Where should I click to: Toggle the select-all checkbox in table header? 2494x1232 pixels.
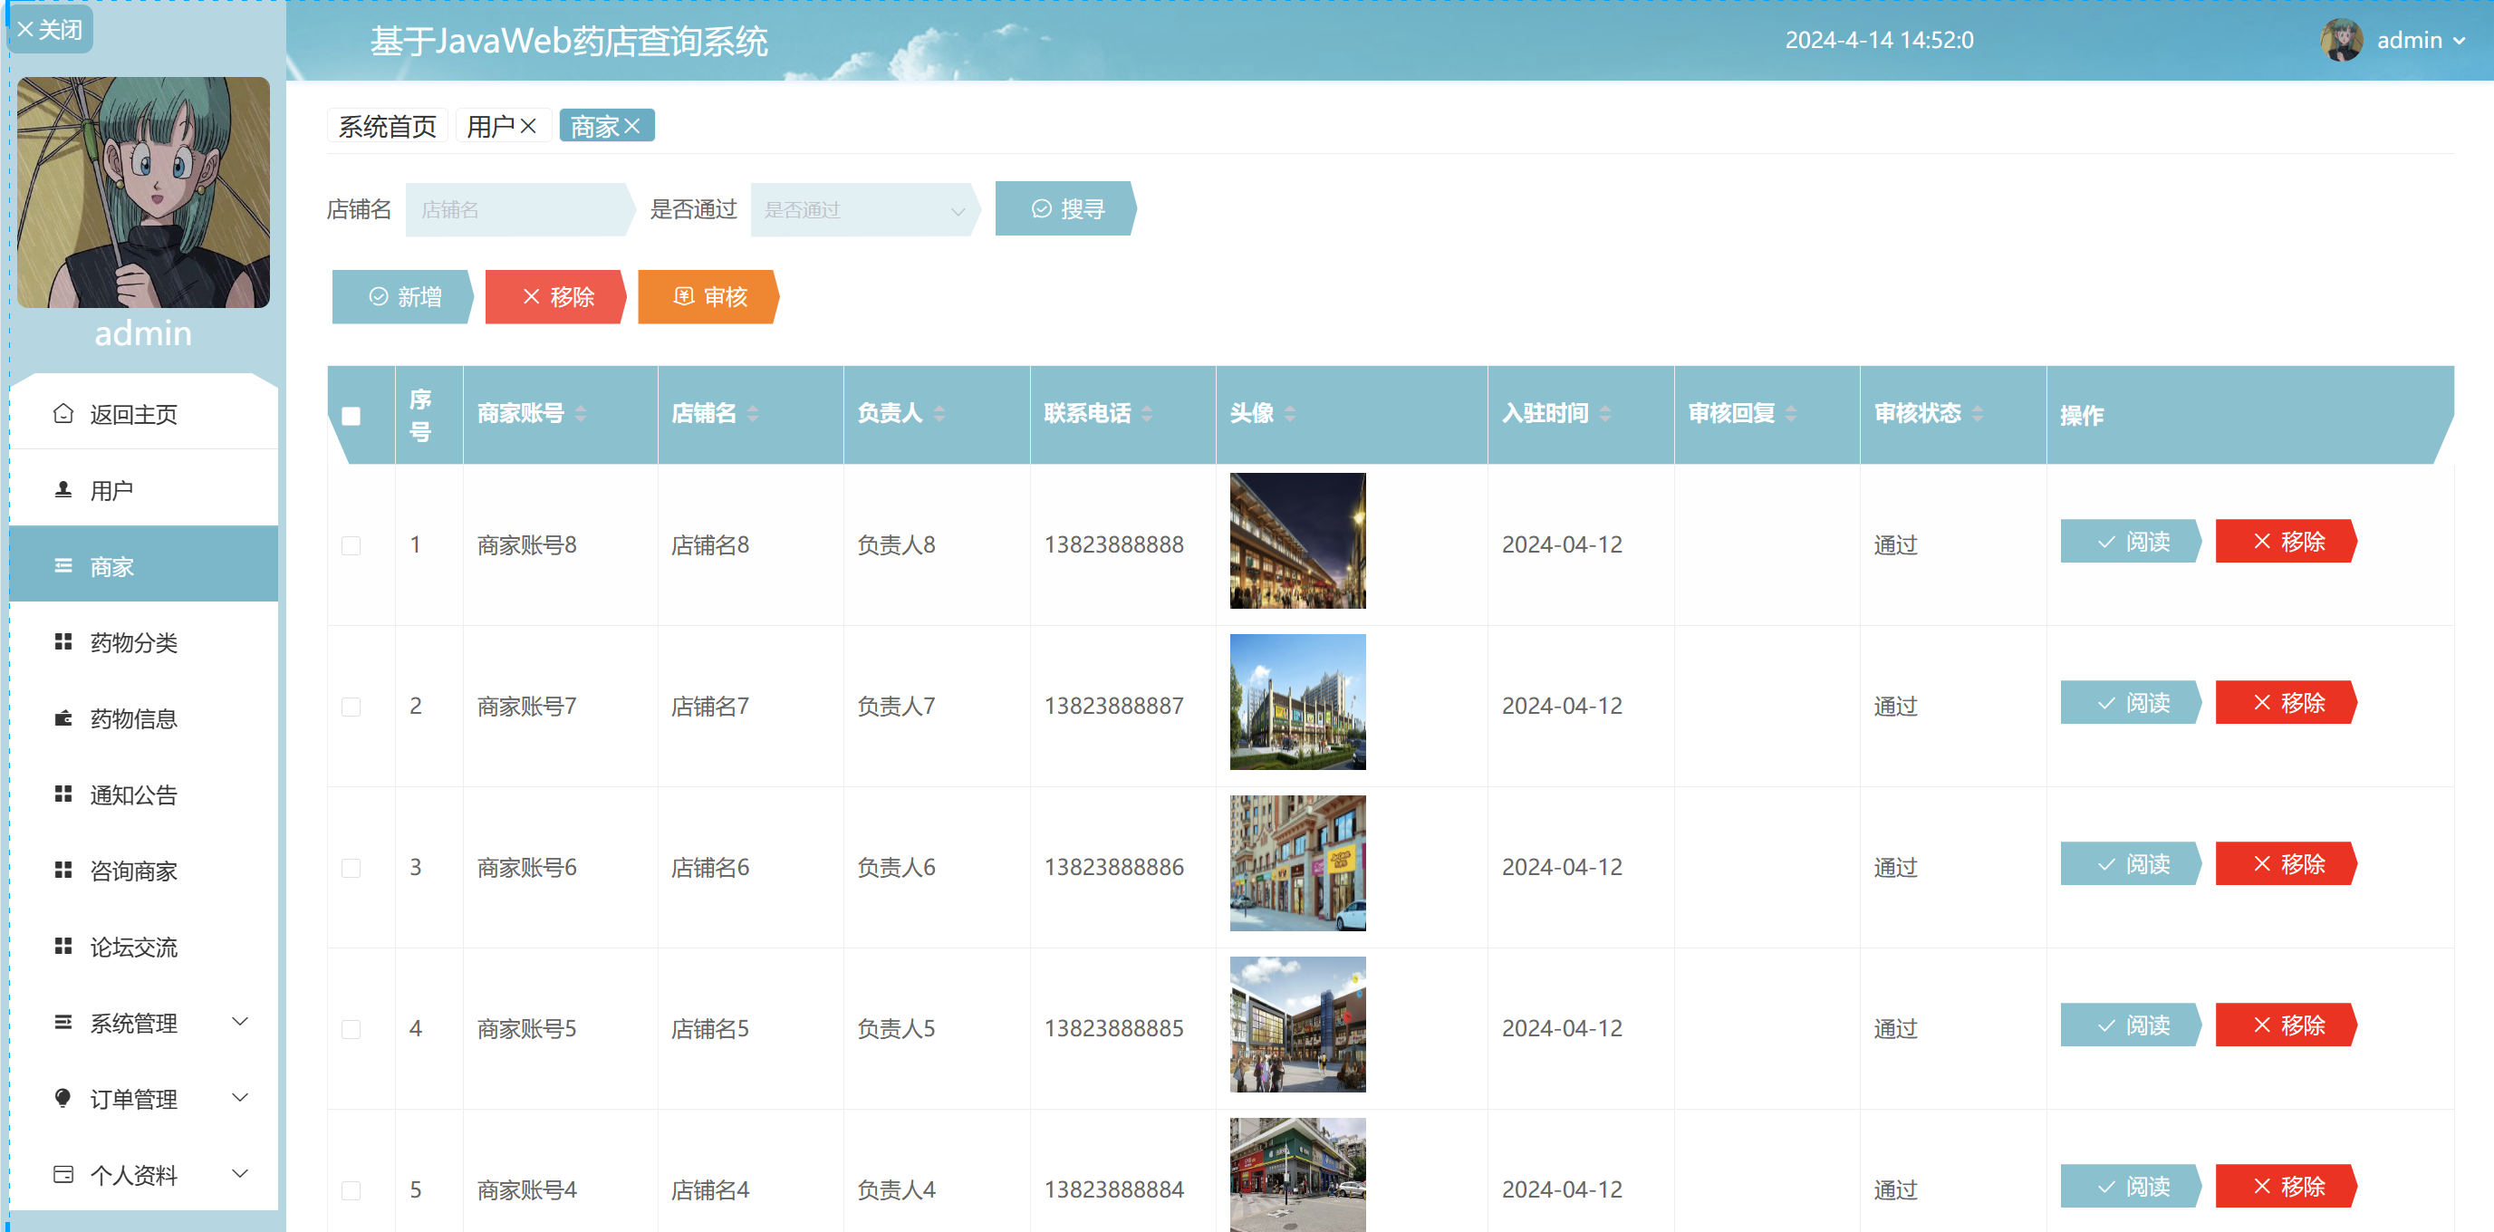(x=351, y=416)
